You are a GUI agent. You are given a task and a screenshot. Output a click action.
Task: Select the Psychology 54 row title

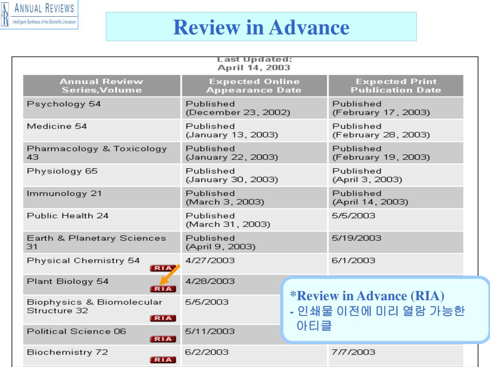click(x=64, y=104)
